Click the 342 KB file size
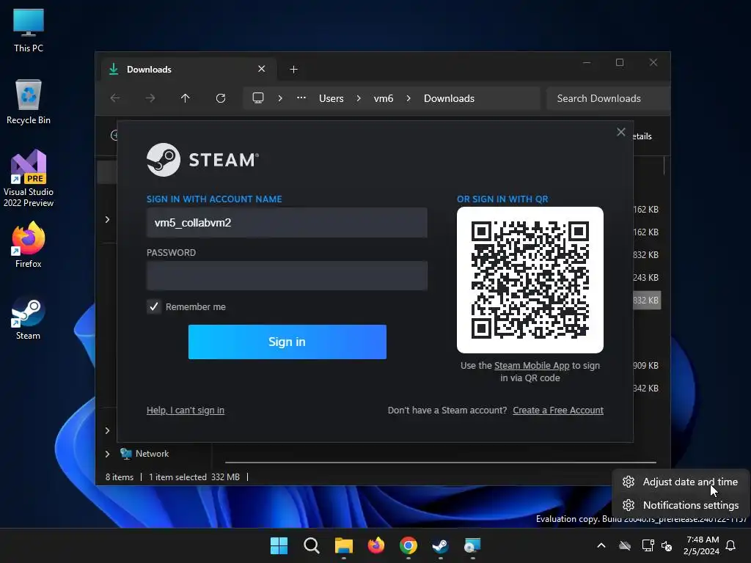 point(645,389)
